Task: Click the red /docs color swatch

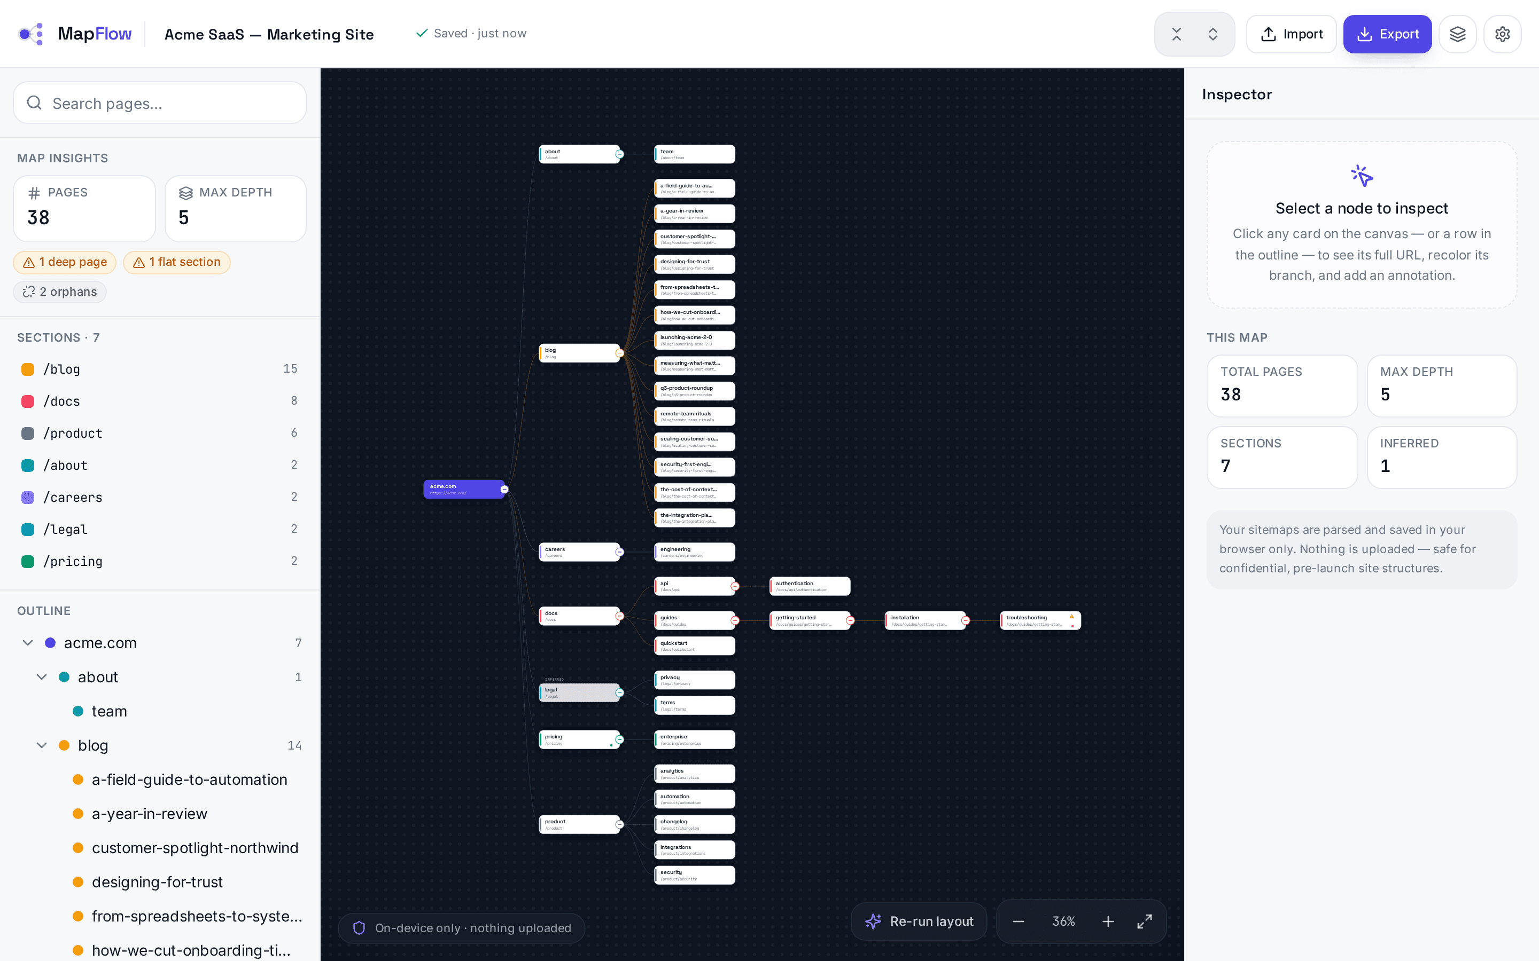Action: pyautogui.click(x=28, y=401)
